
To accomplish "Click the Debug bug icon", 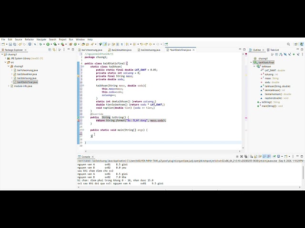I will (41, 44).
